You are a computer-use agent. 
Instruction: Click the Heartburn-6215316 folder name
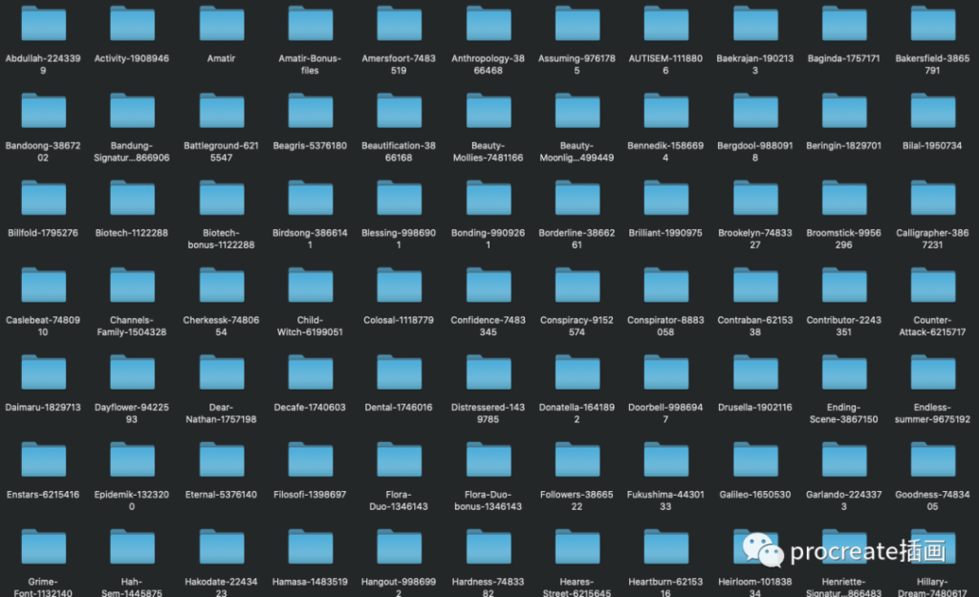[x=665, y=587]
